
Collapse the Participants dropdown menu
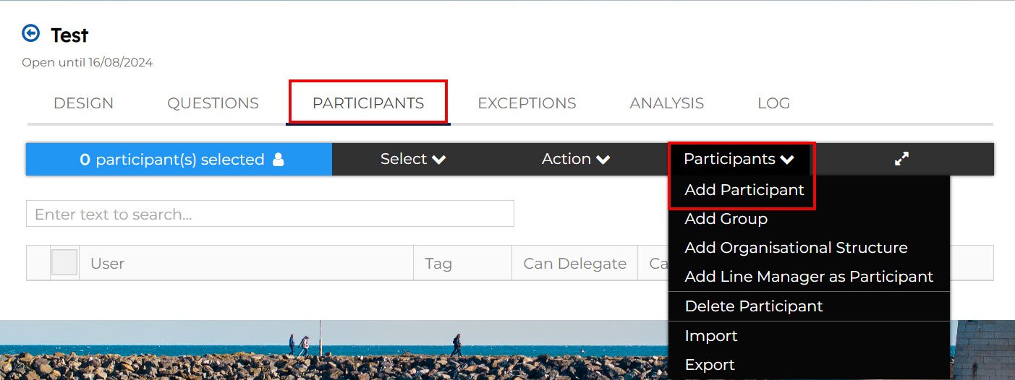tap(739, 159)
